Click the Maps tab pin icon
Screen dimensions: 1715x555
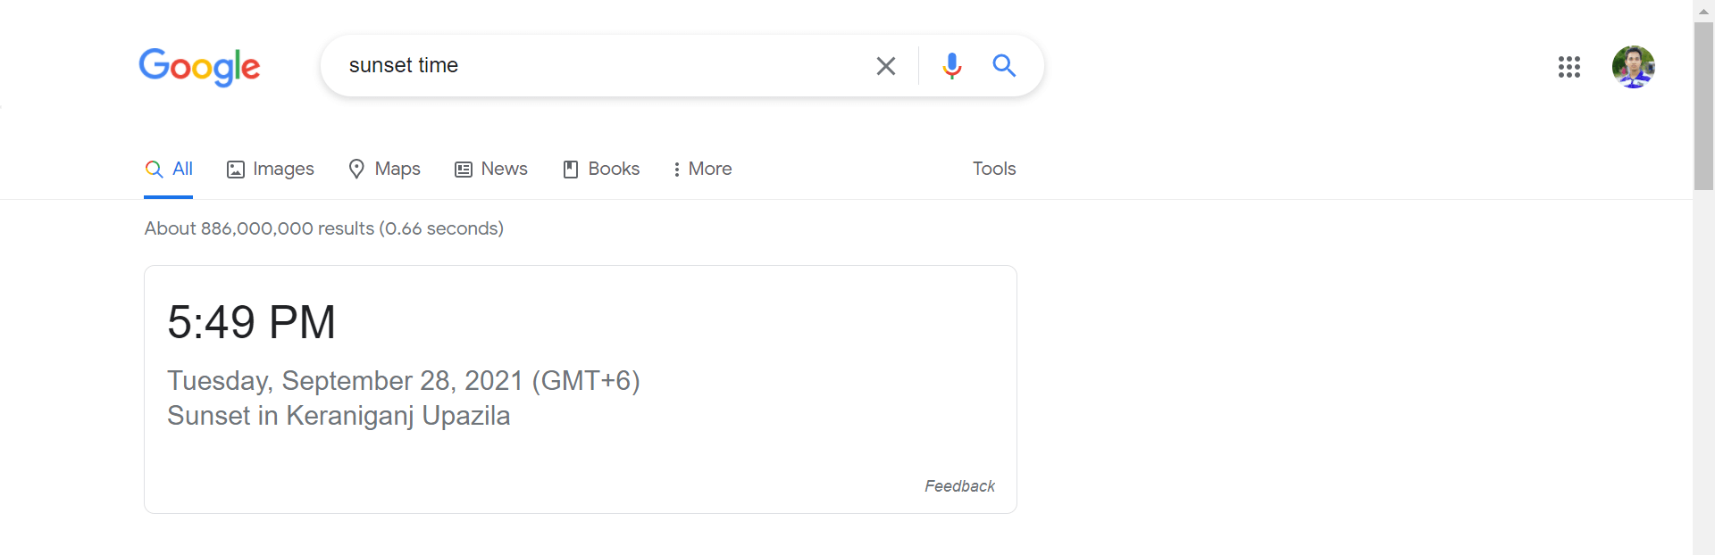click(x=356, y=169)
